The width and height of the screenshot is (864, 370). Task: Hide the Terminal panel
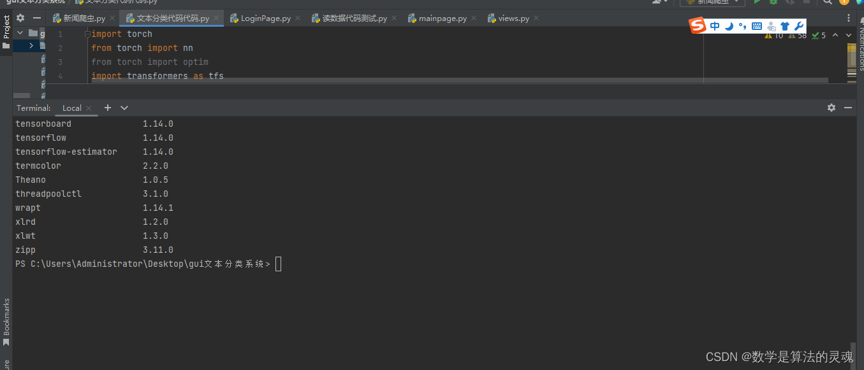point(848,108)
